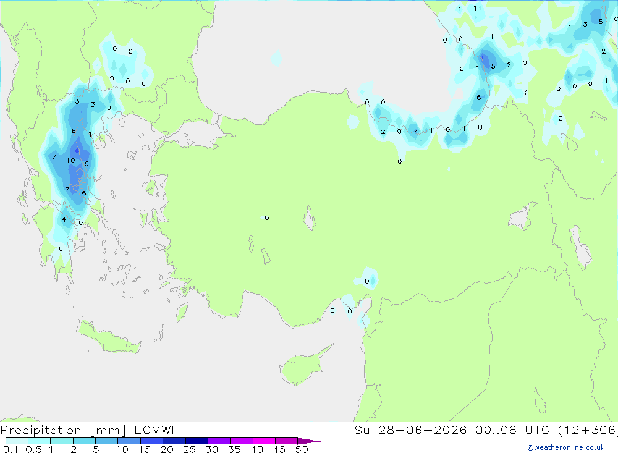The image size is (618, 453).
Task: Select the 25–30 mm legend swatch
Action: (197, 441)
